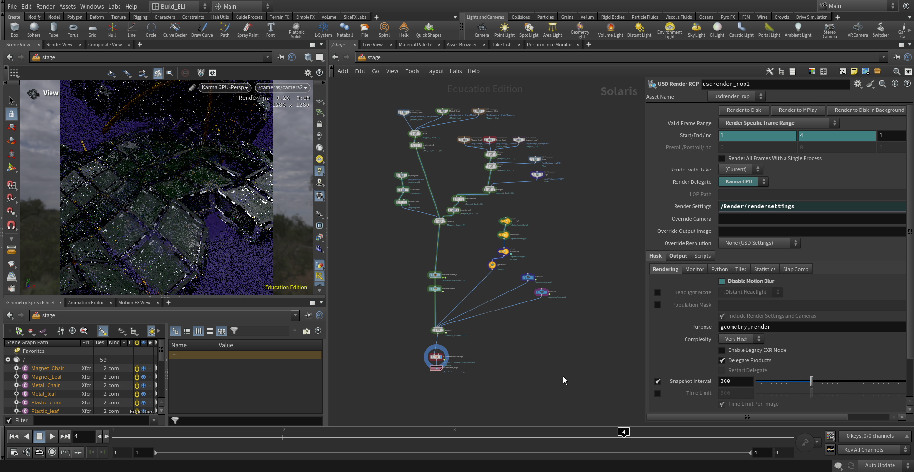914x472 pixels.
Task: Create a Sphere from the shelf
Action: coord(34,30)
